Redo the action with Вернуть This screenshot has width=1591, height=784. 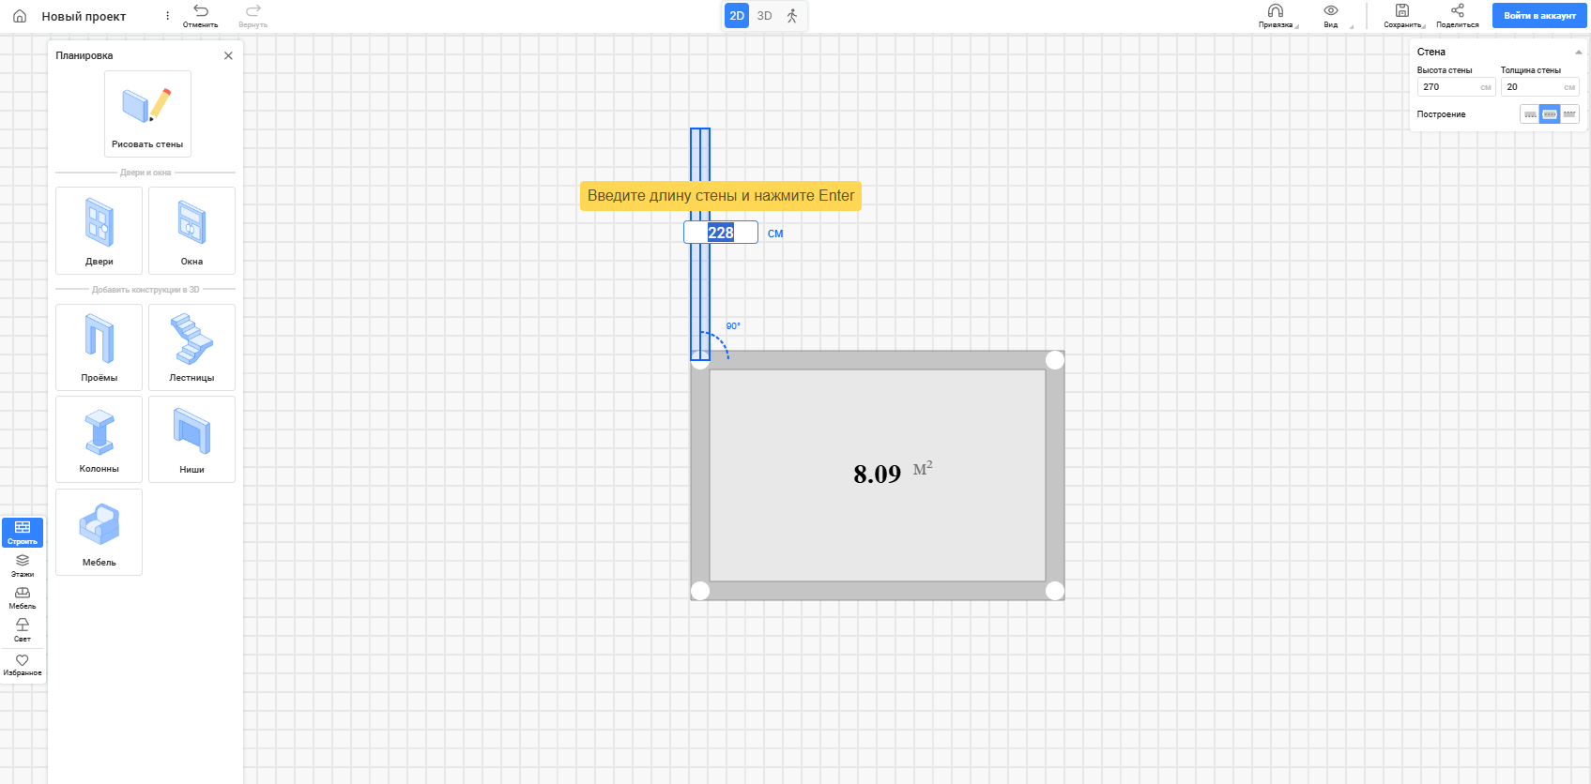point(253,16)
